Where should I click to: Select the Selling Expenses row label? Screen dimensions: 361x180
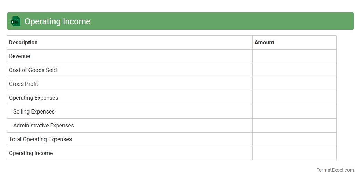34,112
